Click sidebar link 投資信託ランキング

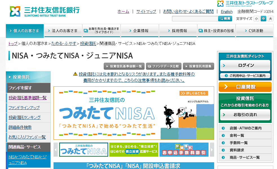[x=25, y=117]
